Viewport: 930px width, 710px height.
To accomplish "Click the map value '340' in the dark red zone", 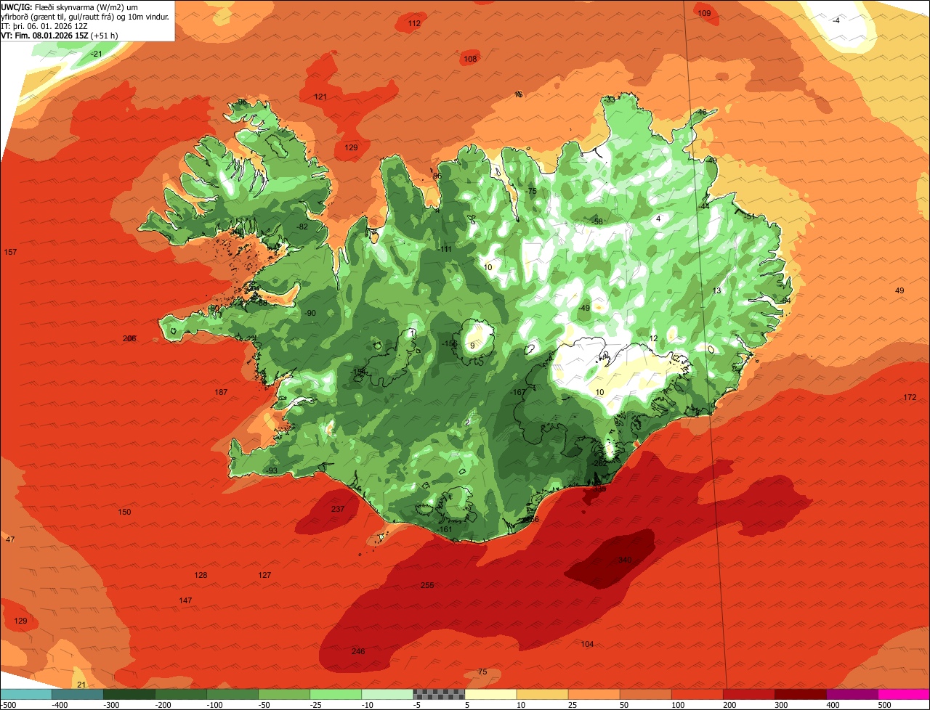I will [624, 560].
